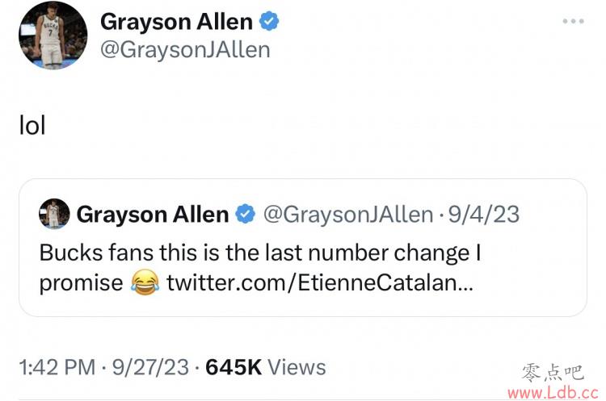Open quoted tweet text about Bucks fans
This screenshot has height=401, width=606.
coord(260,268)
